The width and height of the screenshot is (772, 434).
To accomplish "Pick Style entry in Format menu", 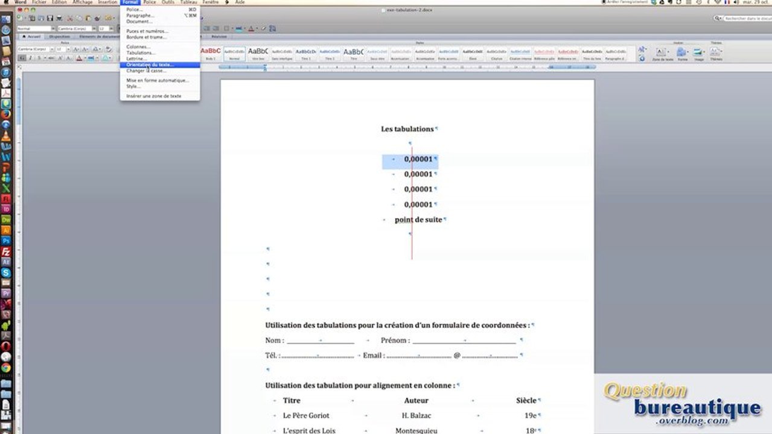I will (x=160, y=86).
